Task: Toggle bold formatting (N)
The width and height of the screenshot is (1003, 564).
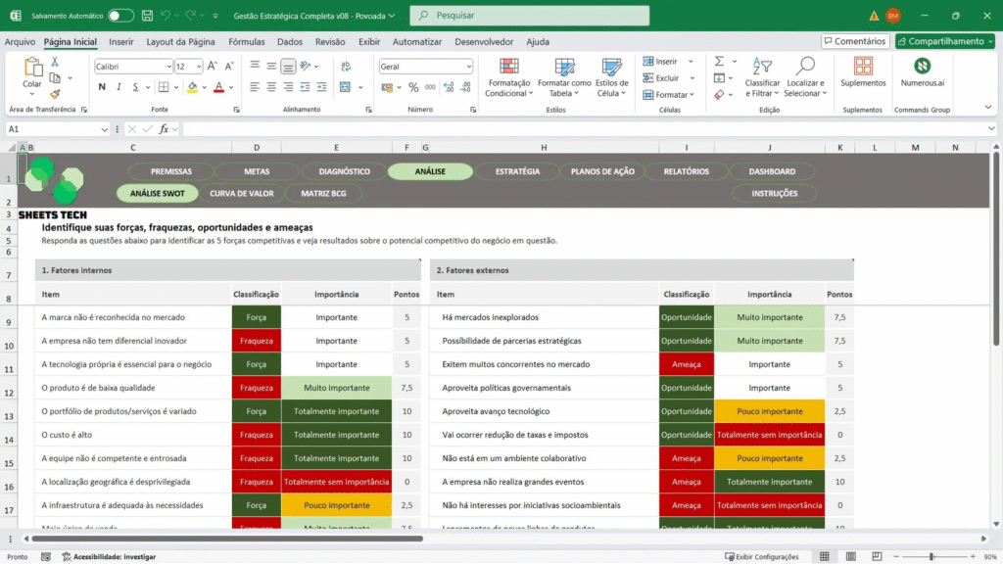Action: [102, 87]
